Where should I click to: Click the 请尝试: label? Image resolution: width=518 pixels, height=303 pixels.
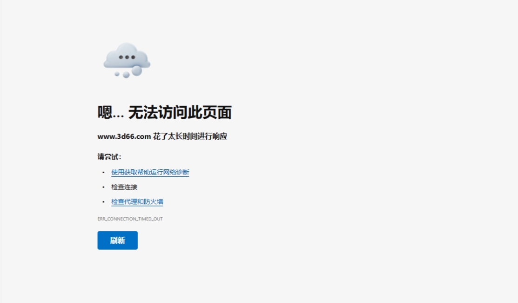click(x=109, y=157)
